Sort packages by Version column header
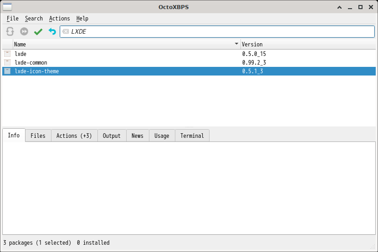 pos(308,44)
